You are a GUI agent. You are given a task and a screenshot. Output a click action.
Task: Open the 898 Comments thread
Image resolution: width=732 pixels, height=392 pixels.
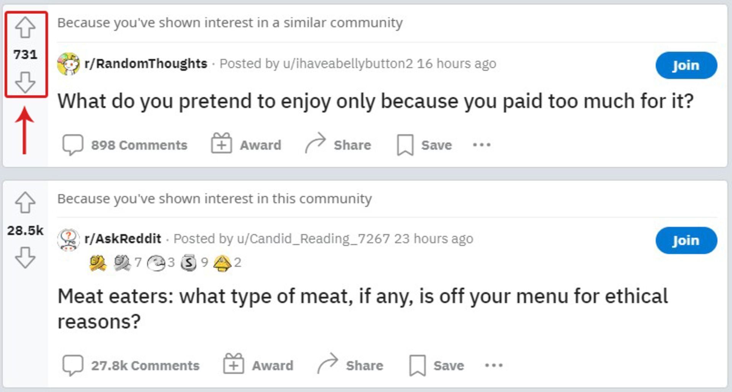click(x=125, y=145)
